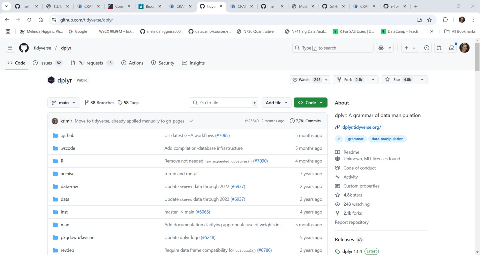This screenshot has width=480, height=255.
Task: Open the dplyr.tidyverse.org link
Action: [361, 127]
